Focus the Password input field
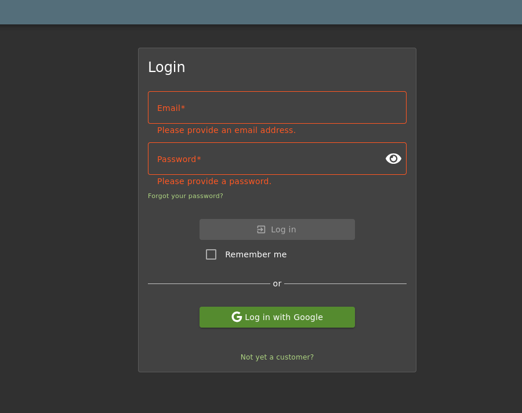 [277, 159]
